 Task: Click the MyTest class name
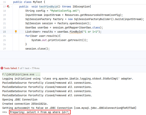[x=37, y=2]
